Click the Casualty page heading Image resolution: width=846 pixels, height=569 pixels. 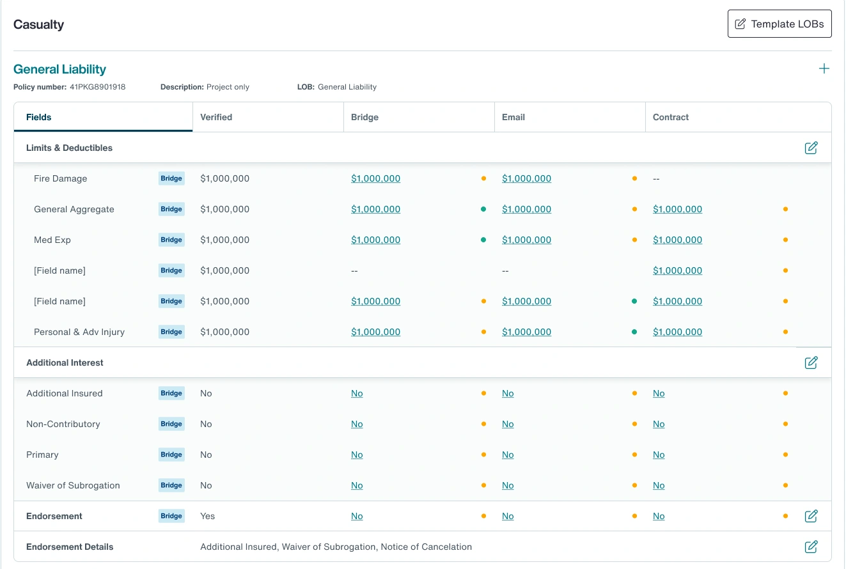click(39, 25)
